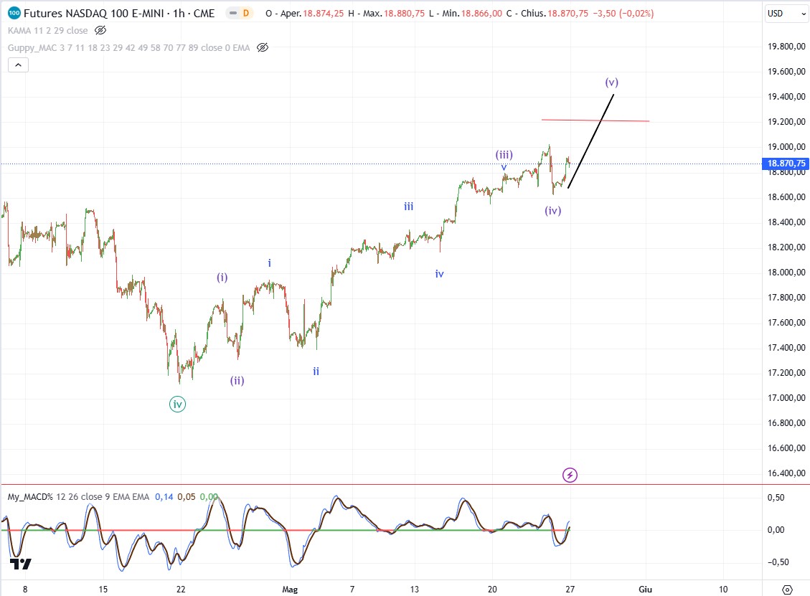810x596 pixels.
Task: Select the blue v label under (iii)
Action: (504, 167)
